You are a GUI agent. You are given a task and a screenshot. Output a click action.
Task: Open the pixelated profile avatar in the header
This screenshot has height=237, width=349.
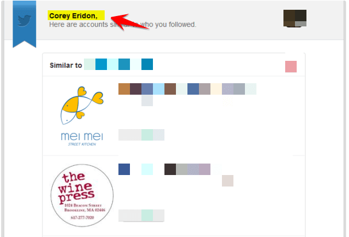295,18
